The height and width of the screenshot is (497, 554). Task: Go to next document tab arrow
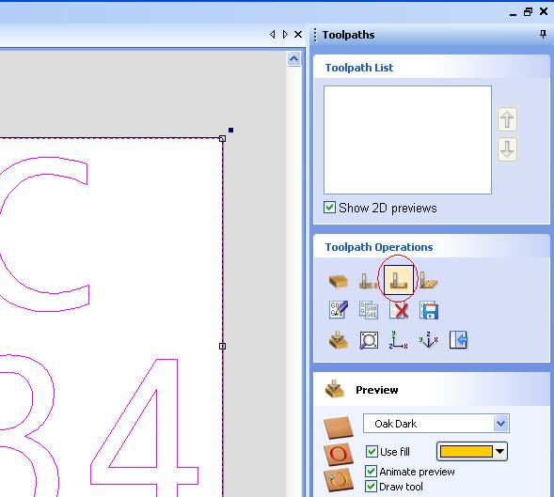[x=285, y=34]
